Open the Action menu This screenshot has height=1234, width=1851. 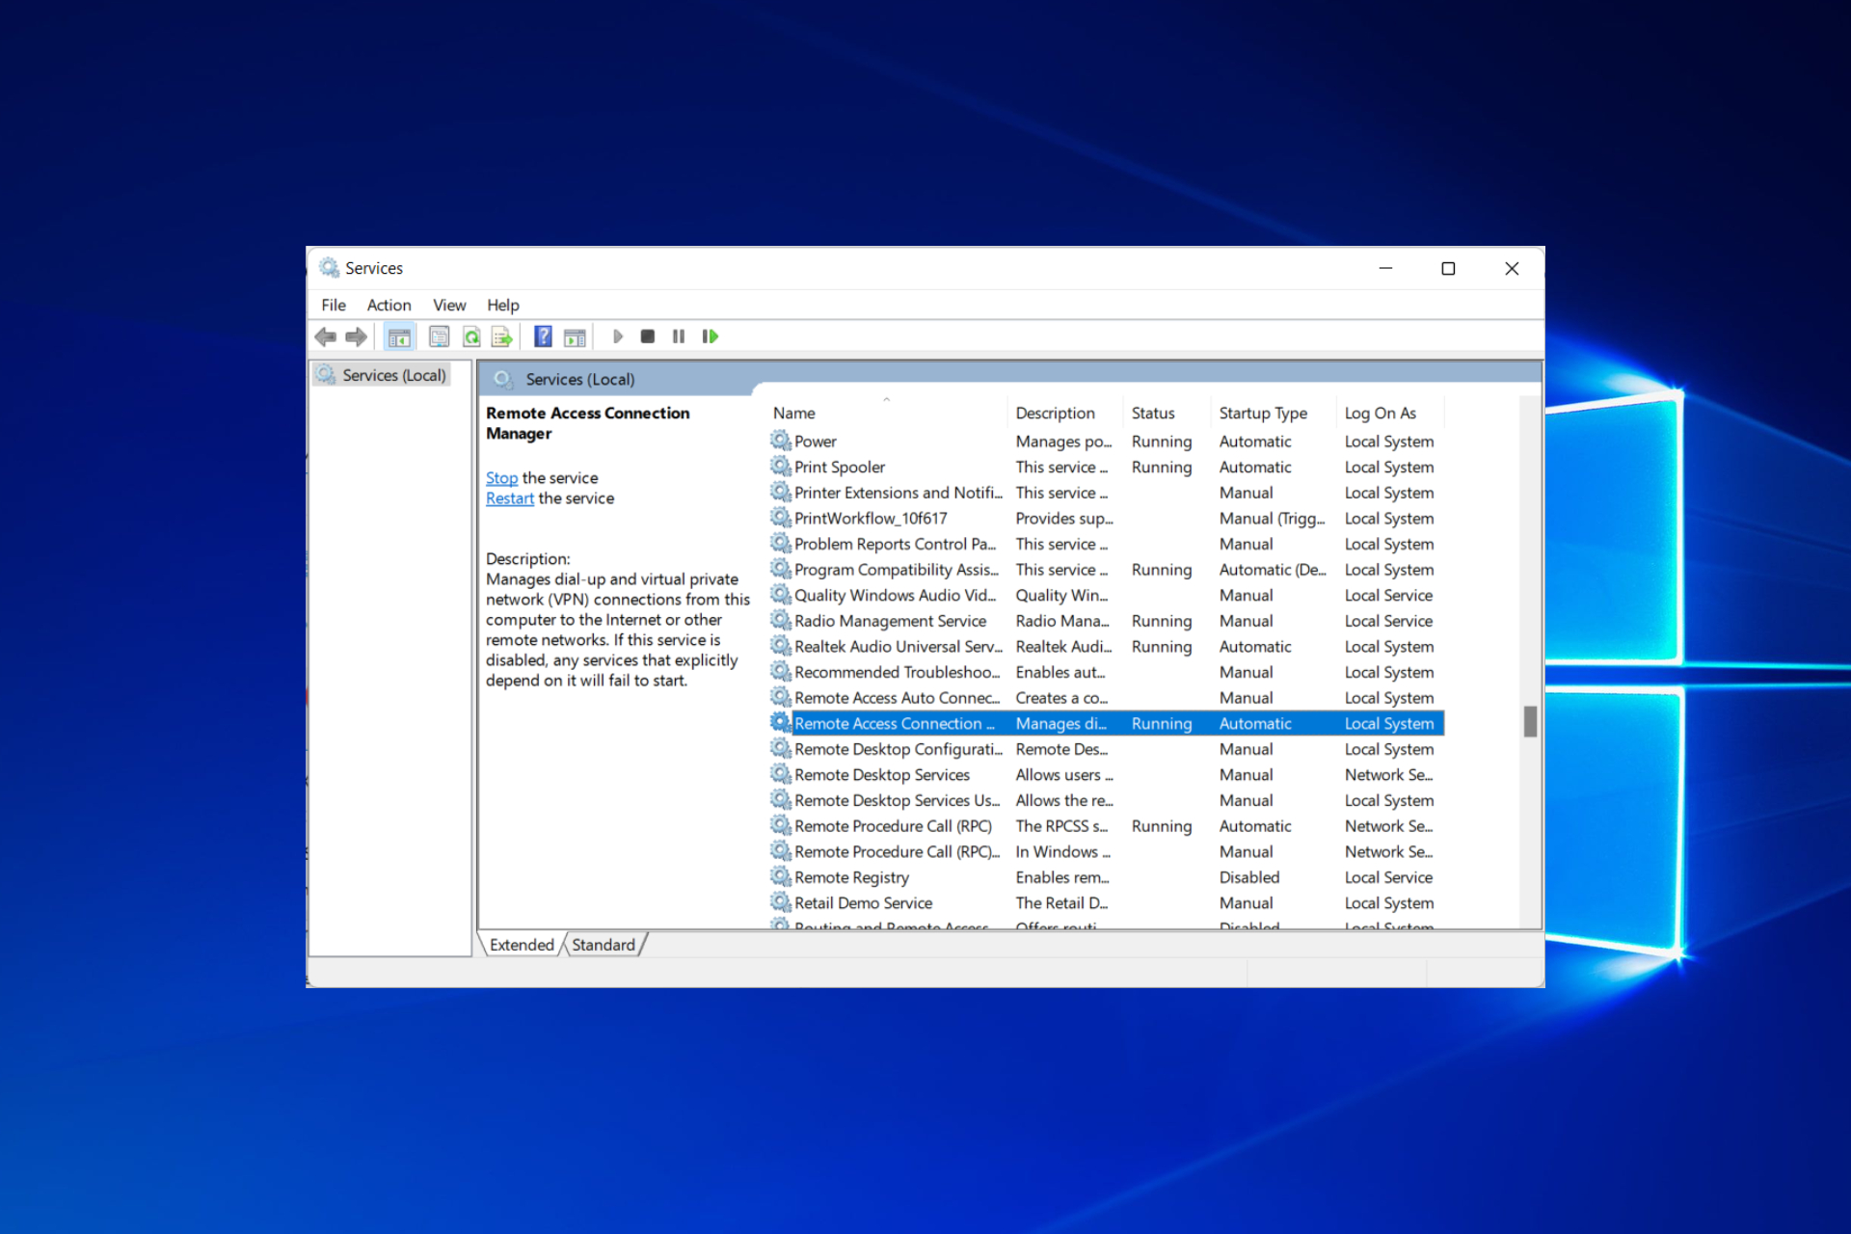tap(389, 305)
